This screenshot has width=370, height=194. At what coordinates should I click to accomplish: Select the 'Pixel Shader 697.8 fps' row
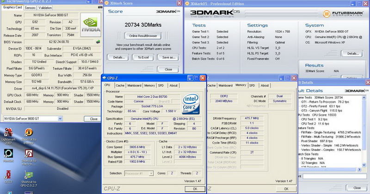[317, 141]
